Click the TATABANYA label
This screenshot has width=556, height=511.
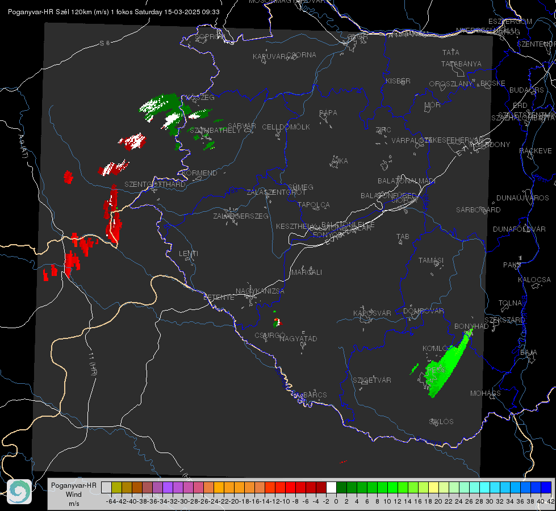461,64
